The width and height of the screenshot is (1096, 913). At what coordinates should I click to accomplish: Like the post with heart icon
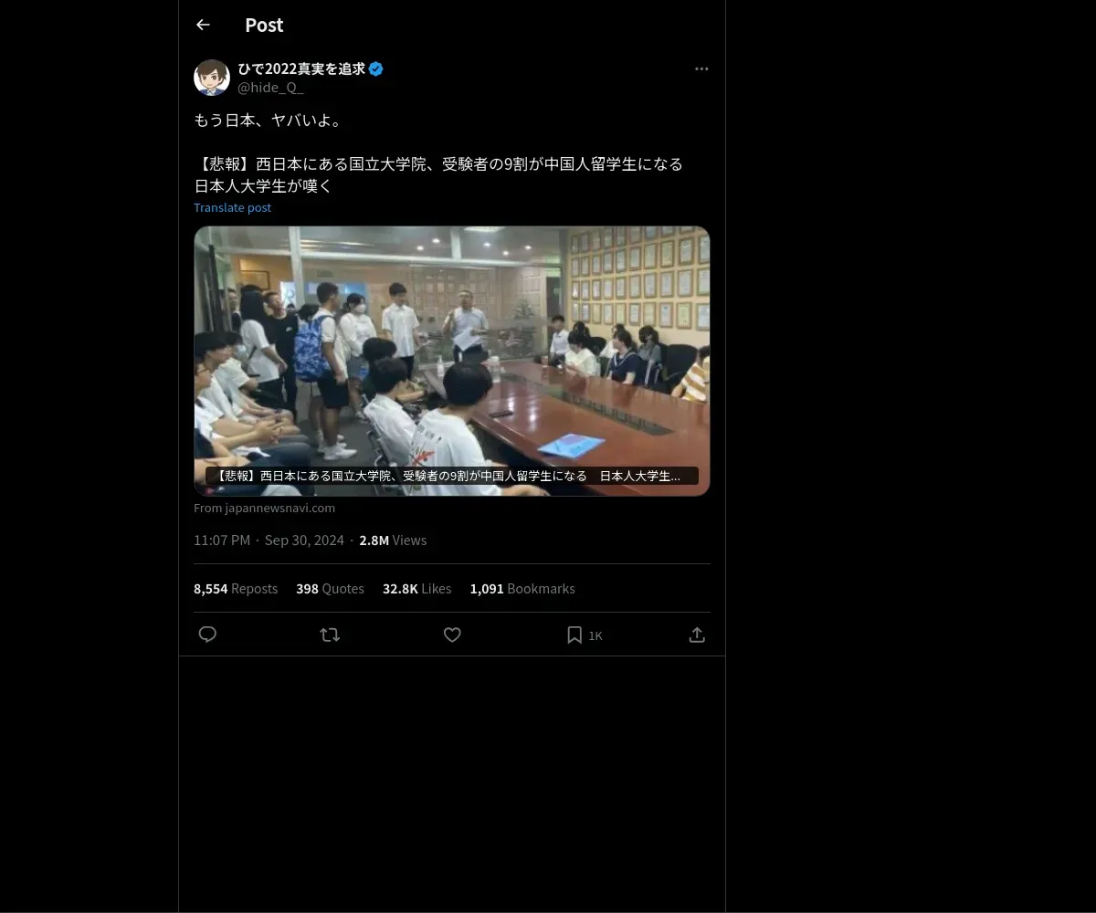pyautogui.click(x=452, y=635)
